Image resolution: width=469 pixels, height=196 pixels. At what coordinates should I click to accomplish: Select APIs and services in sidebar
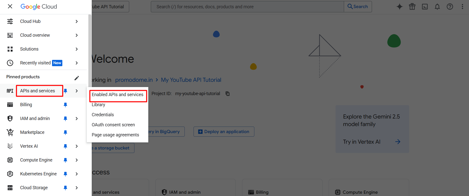pyautogui.click(x=37, y=91)
